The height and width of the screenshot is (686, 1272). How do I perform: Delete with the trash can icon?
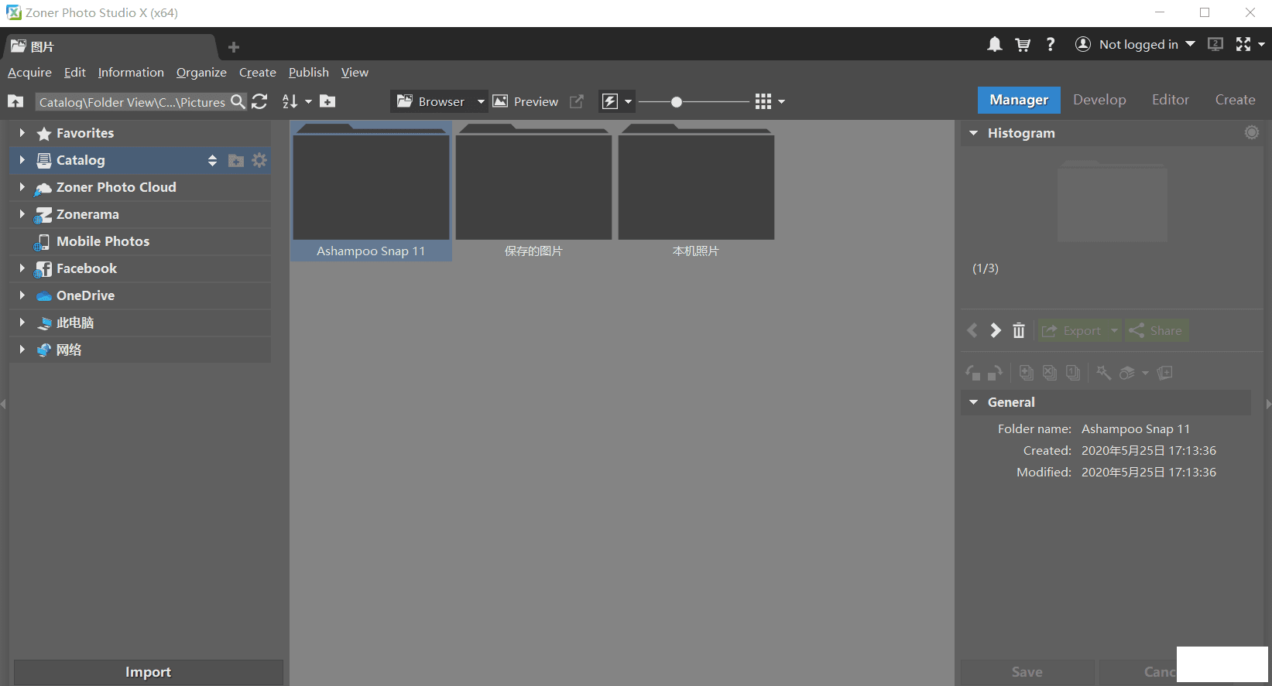click(x=1019, y=330)
